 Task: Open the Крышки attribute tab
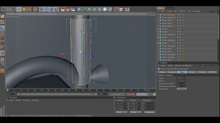(192, 72)
